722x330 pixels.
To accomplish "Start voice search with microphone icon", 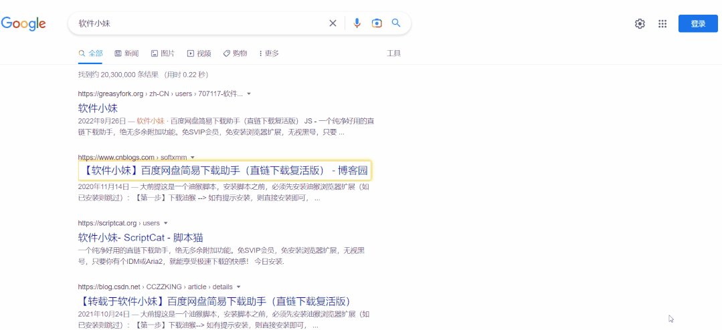I will coord(357,23).
